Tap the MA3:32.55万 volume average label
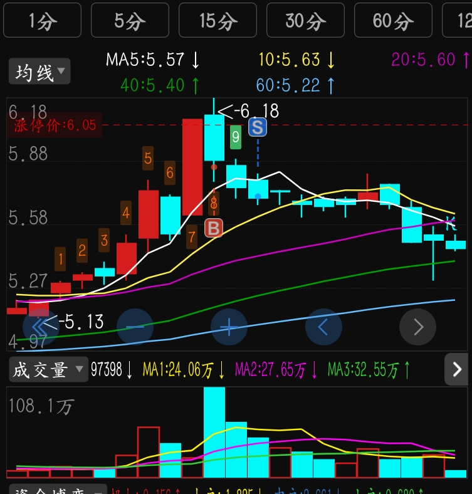This screenshot has height=494, width=472. (369, 369)
